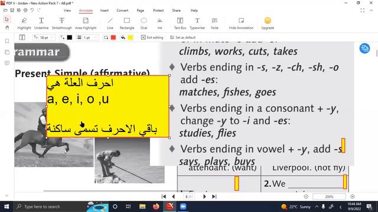378x212 pixels.
Task: Open Firefox from the taskbar
Action: [x=156, y=207]
